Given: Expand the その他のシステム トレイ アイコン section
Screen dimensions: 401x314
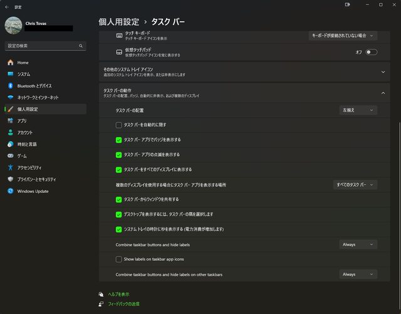Looking at the screenshot, I should pyautogui.click(x=383, y=71).
